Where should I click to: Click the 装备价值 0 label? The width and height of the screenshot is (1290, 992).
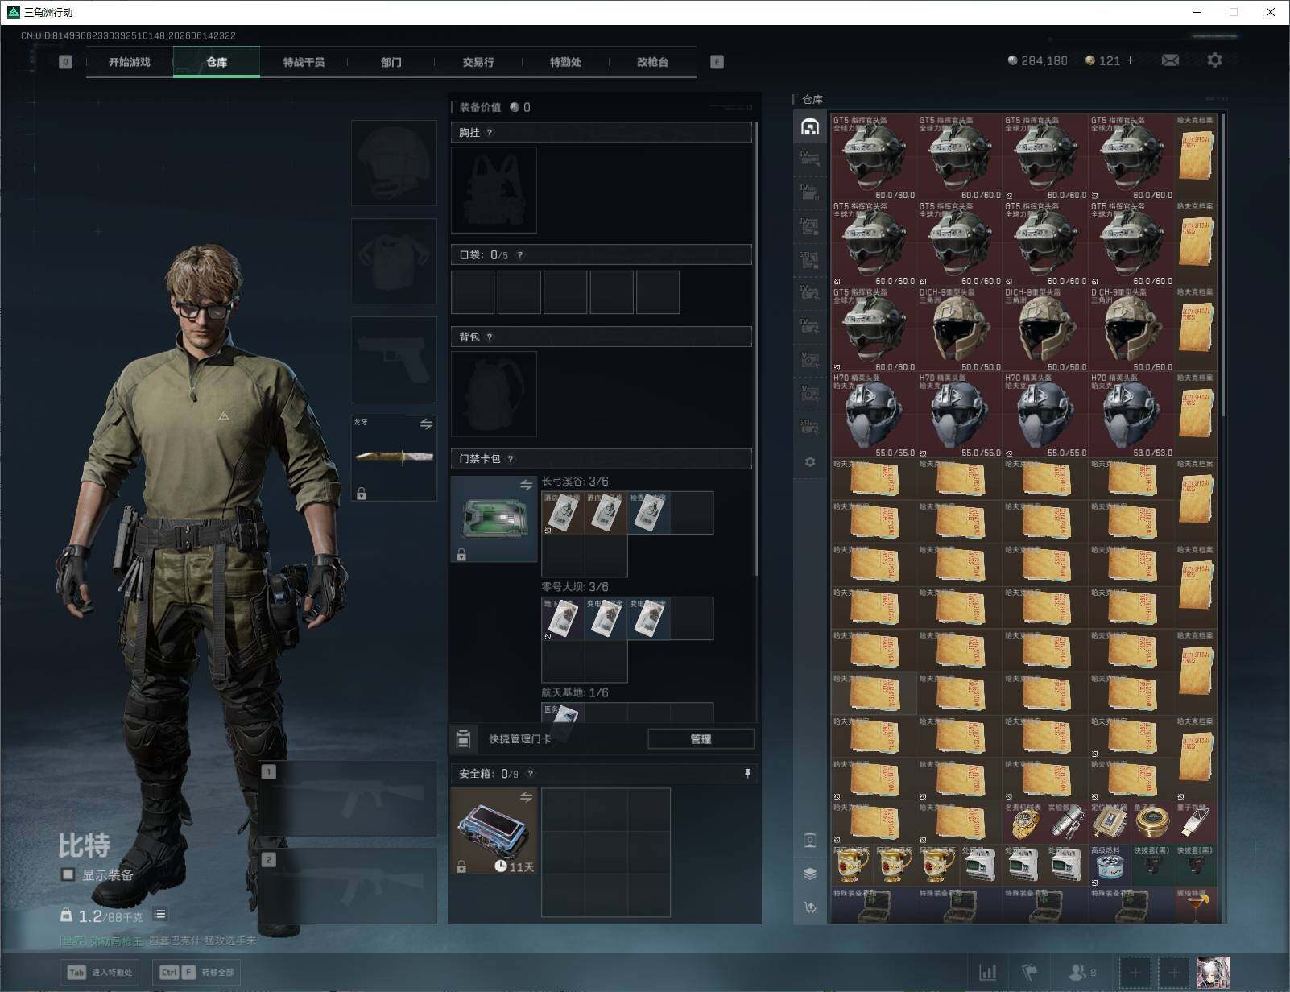click(494, 107)
